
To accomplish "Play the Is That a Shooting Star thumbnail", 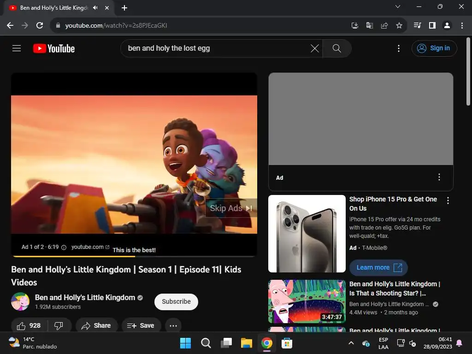I will 307,301.
